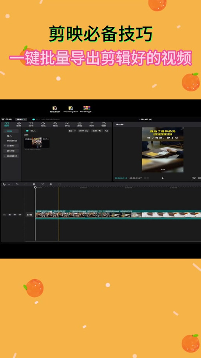This screenshot has height=358, width=201.
Task: Select the 贴纸 stickers icon
Action: click(x=43, y=124)
